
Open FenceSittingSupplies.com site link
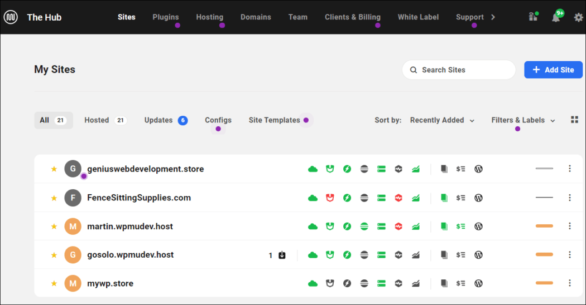pos(139,198)
